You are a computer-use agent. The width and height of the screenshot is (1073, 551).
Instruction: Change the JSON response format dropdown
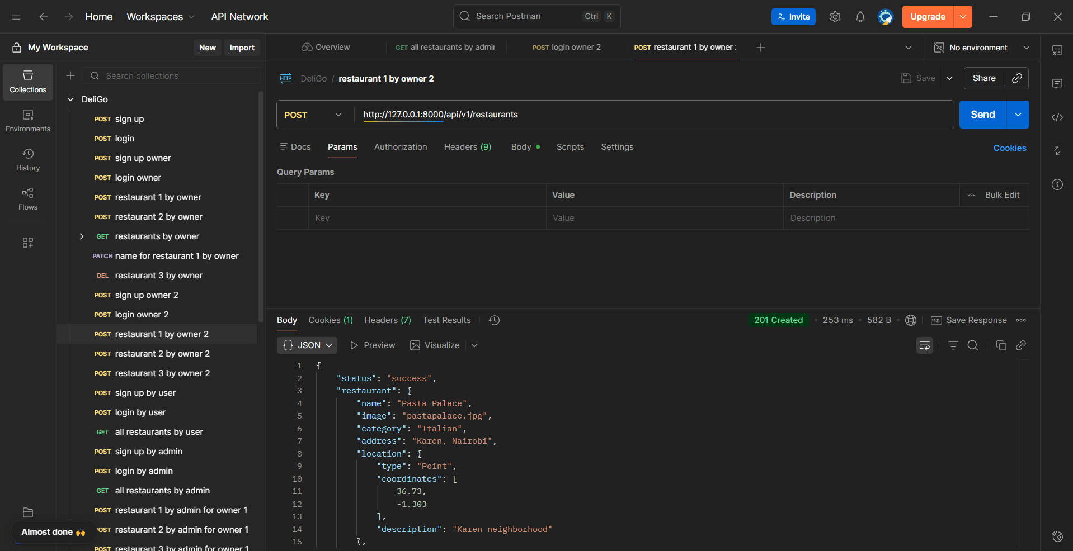point(307,345)
